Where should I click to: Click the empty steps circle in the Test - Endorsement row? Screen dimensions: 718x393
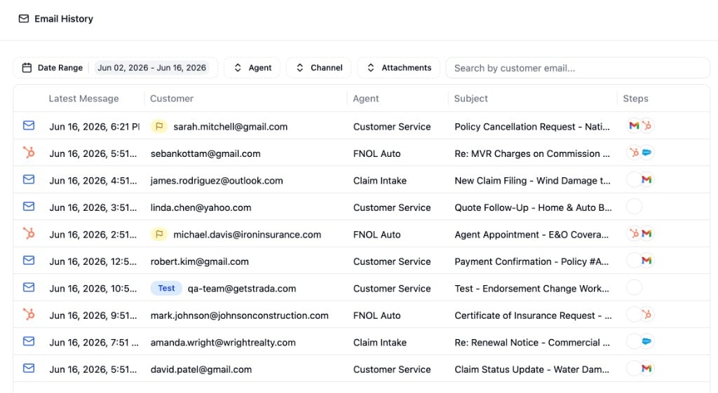tap(634, 287)
